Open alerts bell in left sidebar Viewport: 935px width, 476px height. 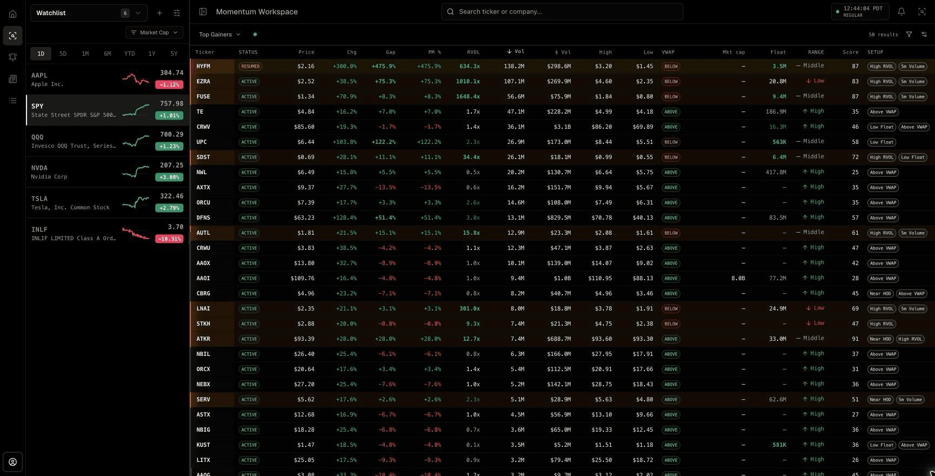12,57
